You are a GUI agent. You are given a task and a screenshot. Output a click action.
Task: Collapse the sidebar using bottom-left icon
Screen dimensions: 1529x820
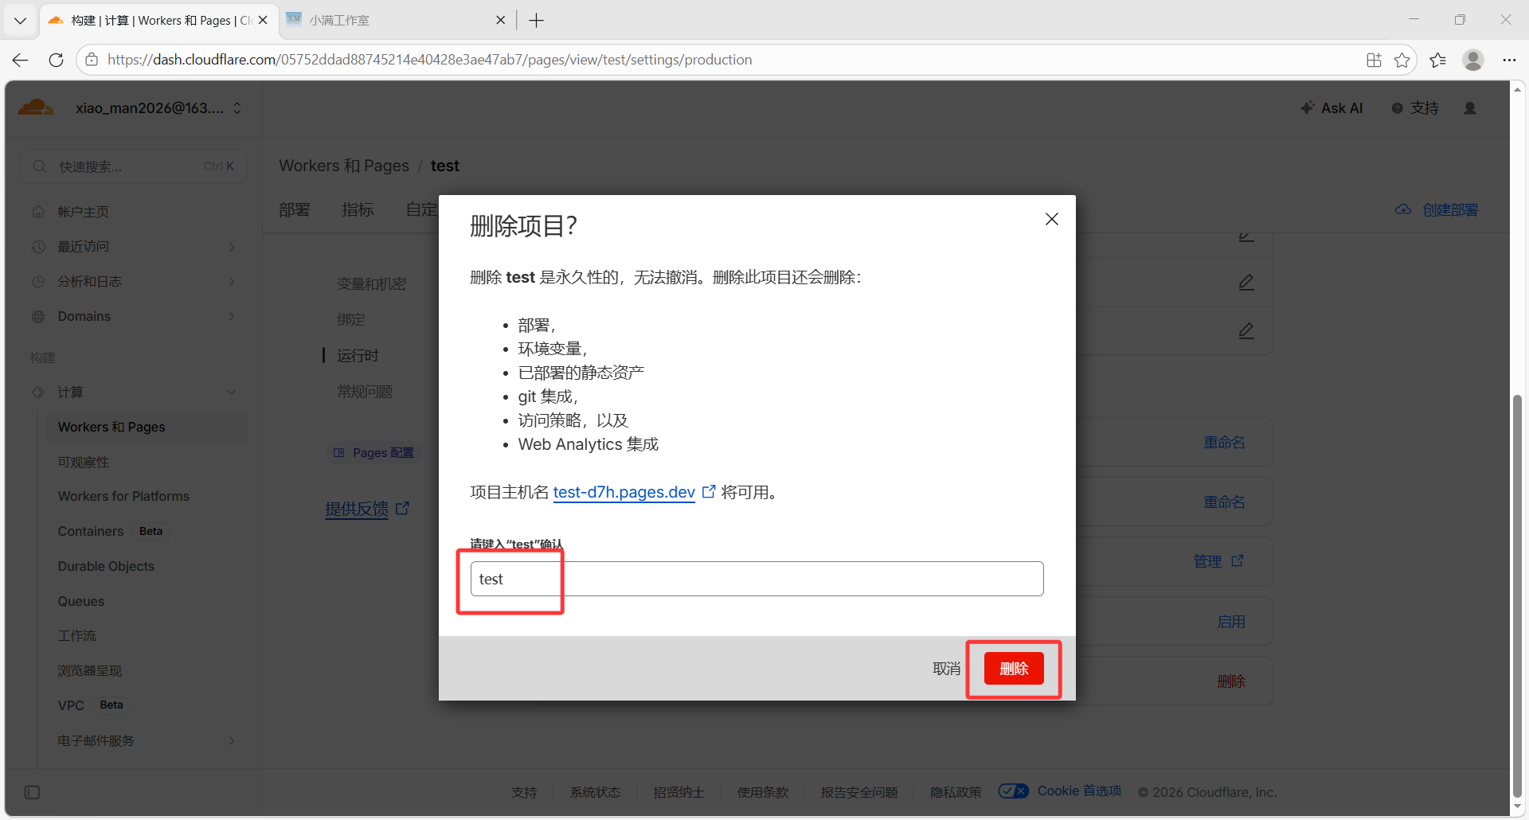pos(32,792)
